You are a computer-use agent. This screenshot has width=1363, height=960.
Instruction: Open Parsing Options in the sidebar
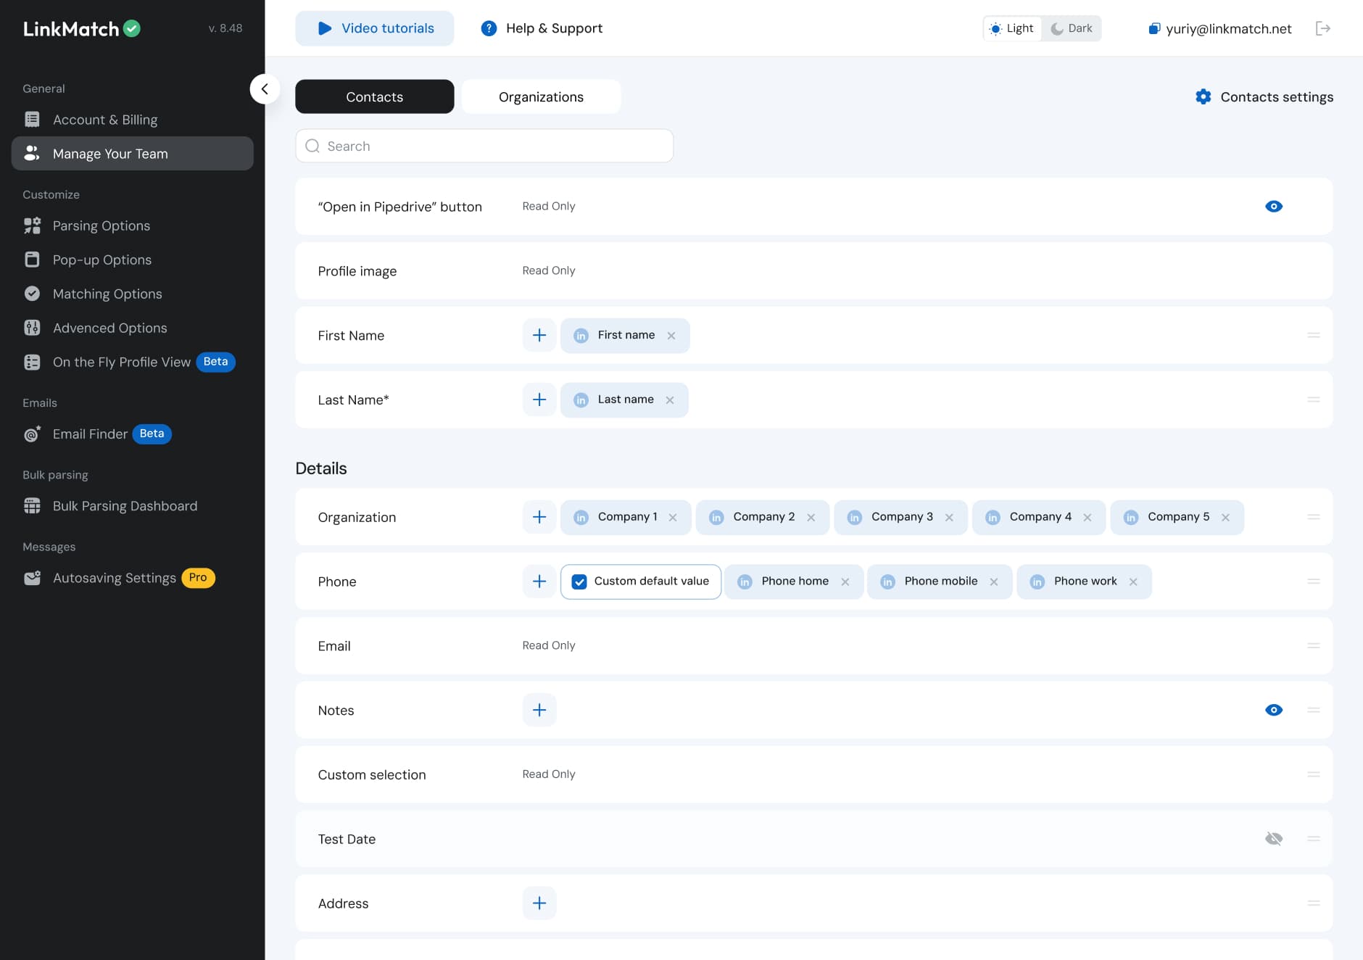pos(101,225)
